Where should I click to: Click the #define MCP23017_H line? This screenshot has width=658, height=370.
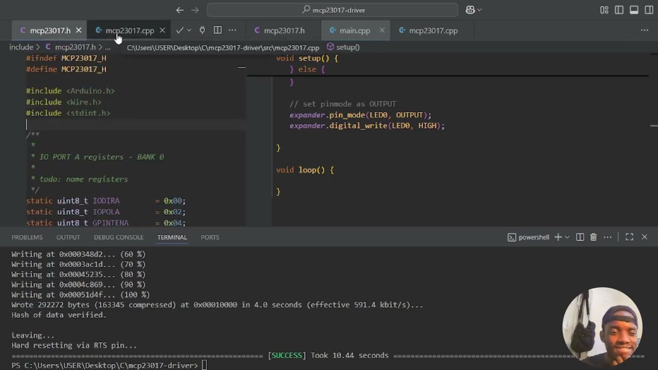pyautogui.click(x=66, y=69)
